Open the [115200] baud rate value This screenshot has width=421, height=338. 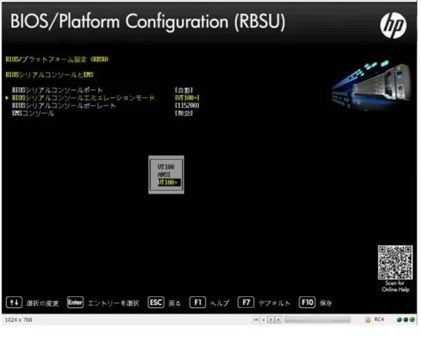pos(187,106)
